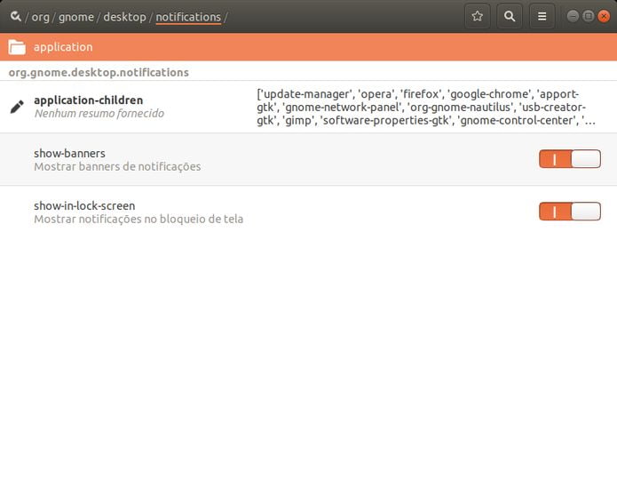The width and height of the screenshot is (617, 496).
Task: Disable the show-in-lock-screen switch
Action: [x=570, y=212]
